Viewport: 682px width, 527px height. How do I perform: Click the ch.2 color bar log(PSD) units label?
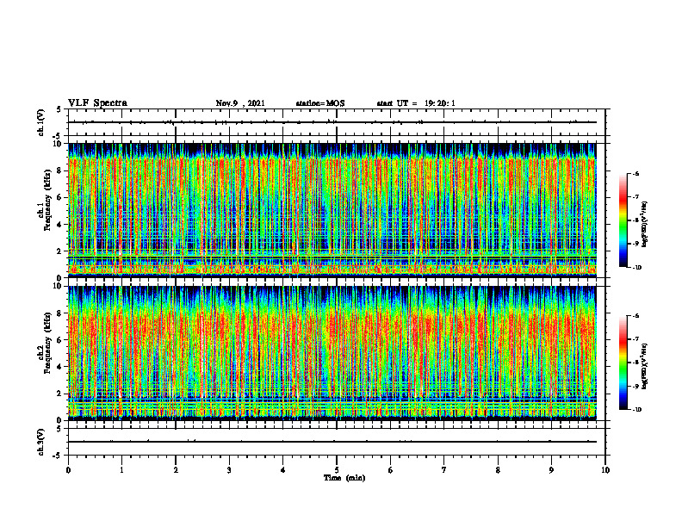pos(646,366)
